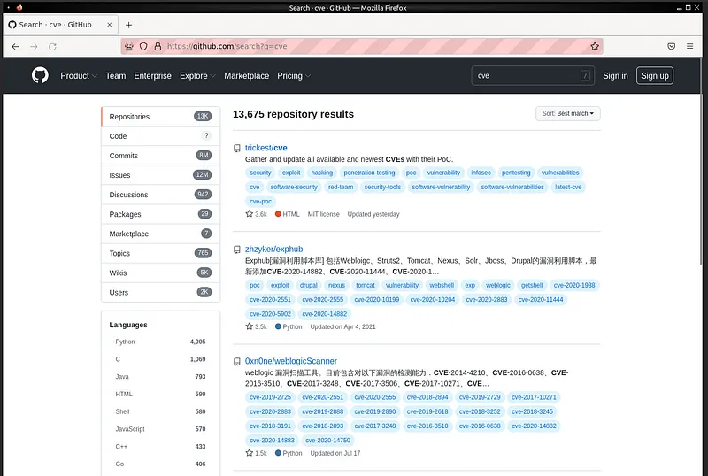Screen dimensions: 708x476
Task: Open the Sort: Best match dropdown
Action: (567, 113)
